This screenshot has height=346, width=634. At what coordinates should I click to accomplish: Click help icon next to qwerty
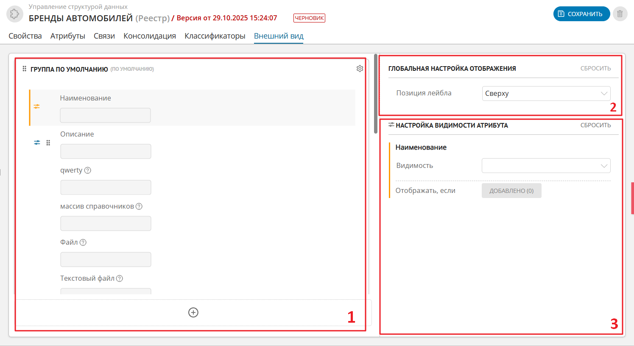[88, 170]
